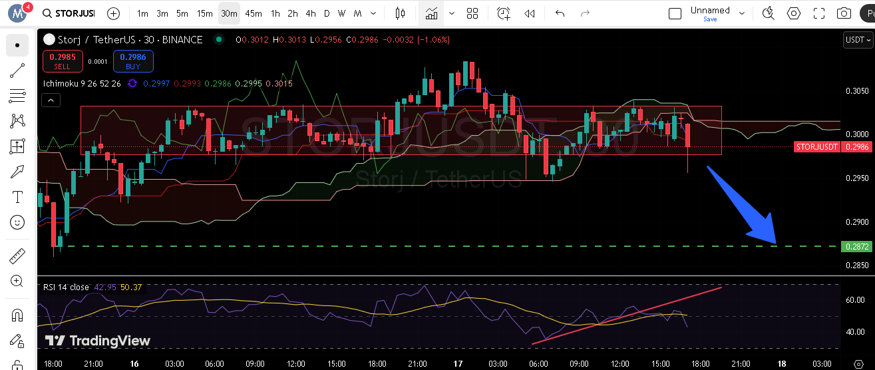Select the dot cursor tool
The width and height of the screenshot is (875, 370).
coord(17,45)
